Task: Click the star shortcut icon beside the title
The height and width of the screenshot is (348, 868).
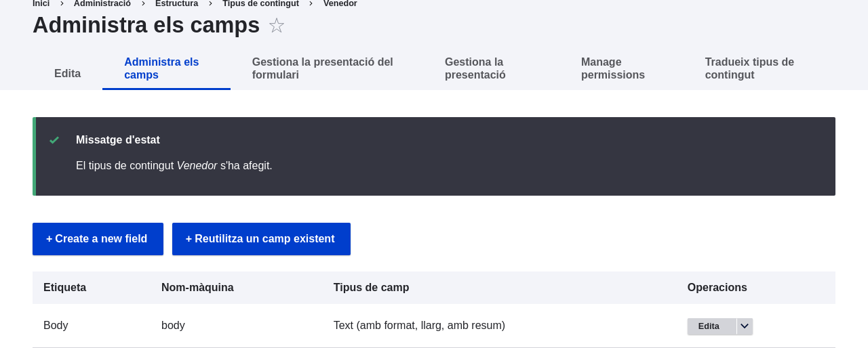Action: (276, 26)
